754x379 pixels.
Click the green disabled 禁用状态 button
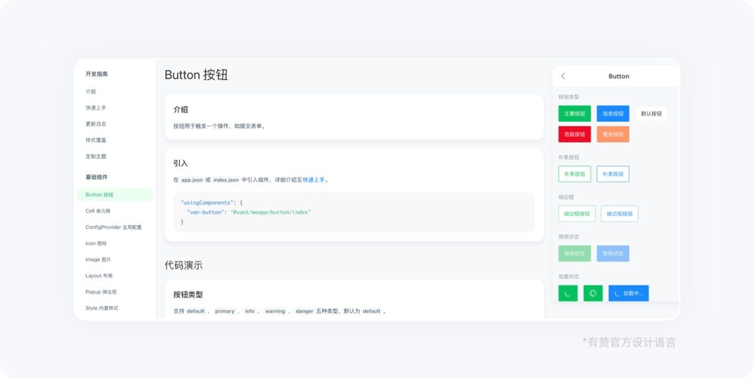coord(574,254)
